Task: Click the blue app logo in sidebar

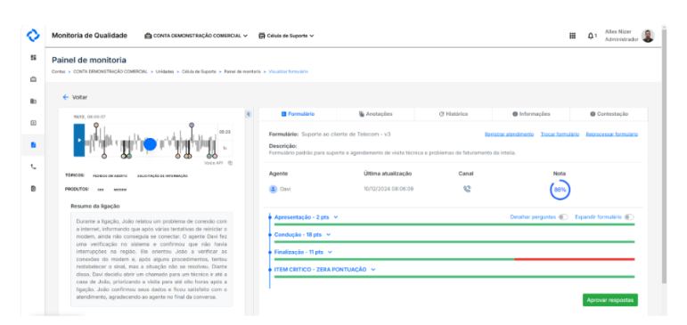Action: pyautogui.click(x=33, y=36)
